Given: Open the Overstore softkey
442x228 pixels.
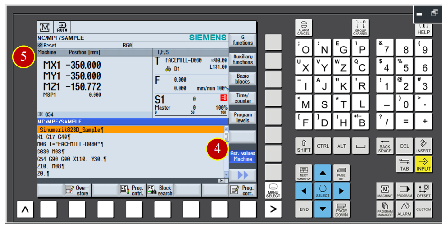Looking at the screenshot, I should [77, 190].
